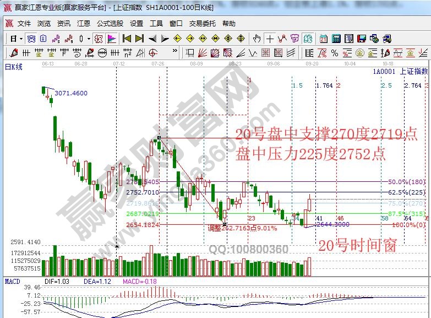Image resolution: width=431 pixels, height=318 pixels.
Task: Click the hand pan tool icon
Action: tap(257, 39)
